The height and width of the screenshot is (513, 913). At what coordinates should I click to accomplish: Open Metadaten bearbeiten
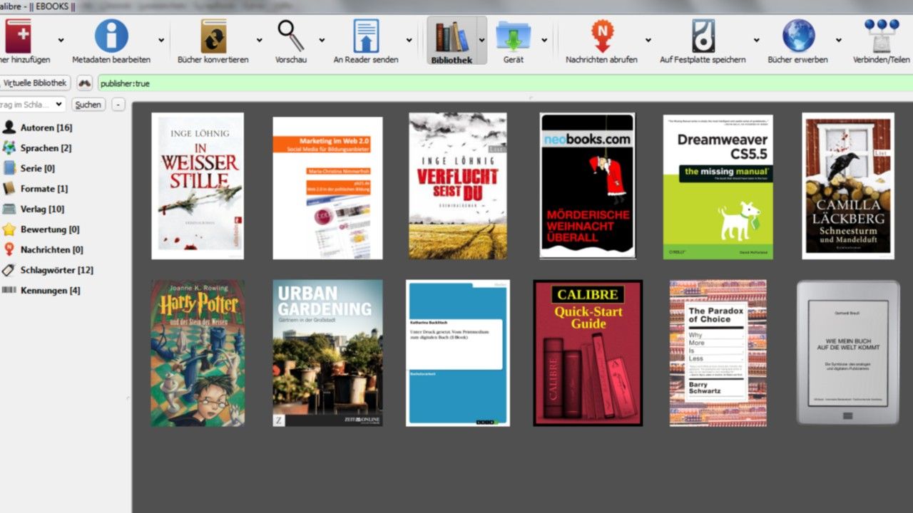(x=111, y=36)
